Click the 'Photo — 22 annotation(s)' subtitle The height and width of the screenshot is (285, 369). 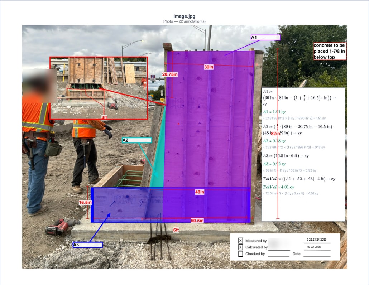click(x=184, y=21)
